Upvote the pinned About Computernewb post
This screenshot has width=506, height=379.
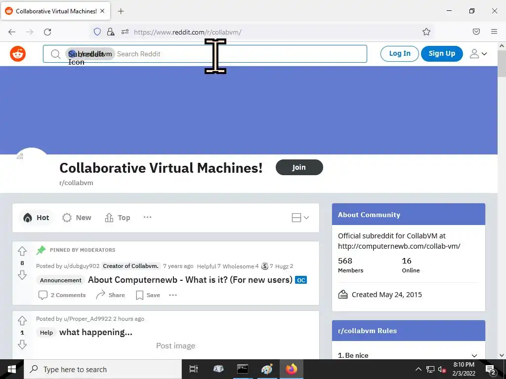tap(22, 251)
